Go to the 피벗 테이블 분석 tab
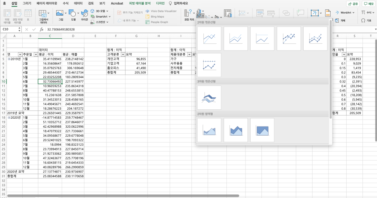 [x=140, y=4]
